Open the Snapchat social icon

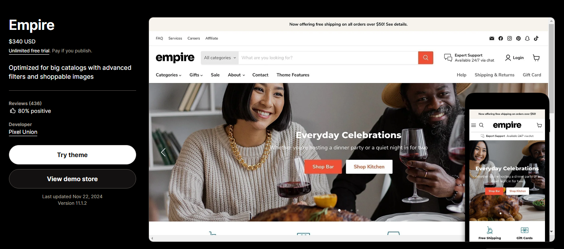click(x=527, y=38)
